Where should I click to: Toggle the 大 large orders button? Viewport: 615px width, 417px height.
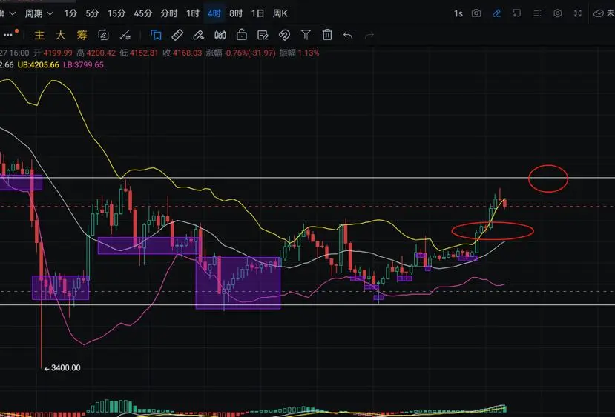point(60,36)
